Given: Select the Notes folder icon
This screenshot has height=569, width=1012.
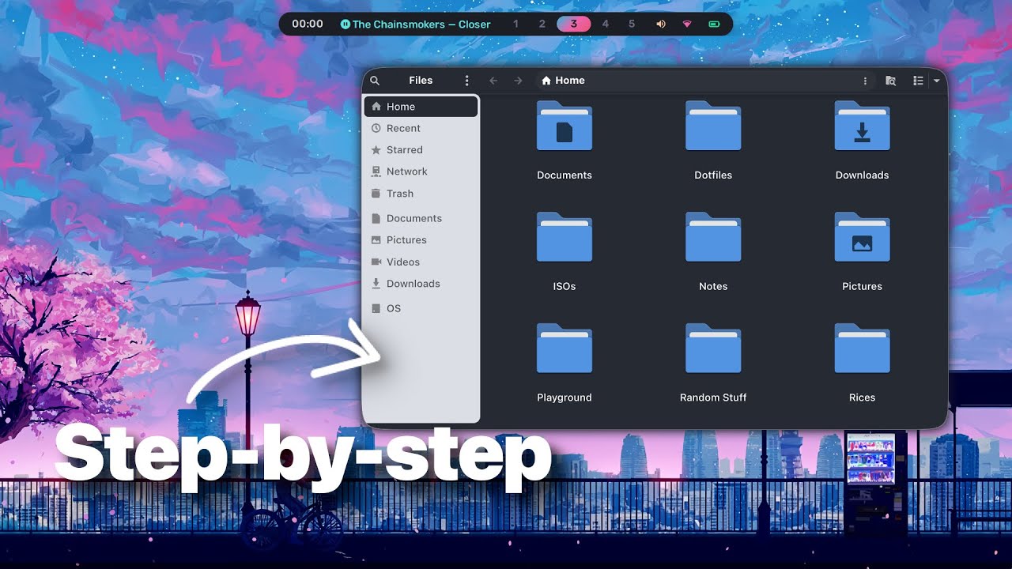Looking at the screenshot, I should pos(713,237).
